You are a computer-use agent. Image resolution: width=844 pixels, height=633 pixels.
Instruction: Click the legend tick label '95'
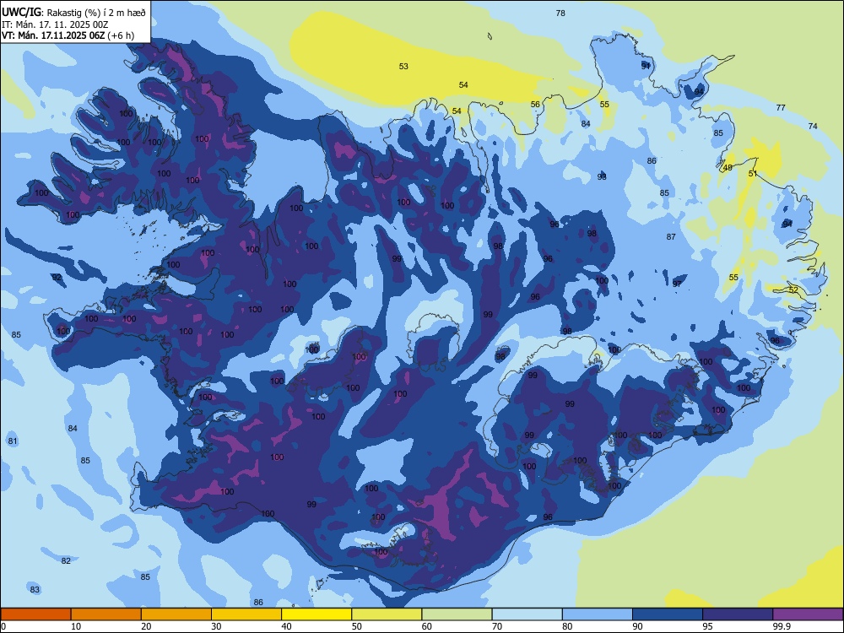tap(708, 626)
